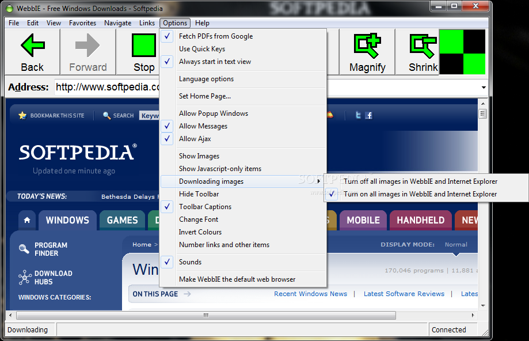Image resolution: width=529 pixels, height=341 pixels.
Task: Click the Softpedia logo
Action: 78,153
